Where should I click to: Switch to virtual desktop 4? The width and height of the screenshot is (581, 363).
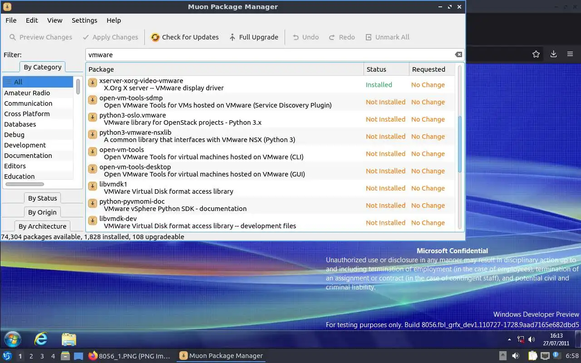53,356
